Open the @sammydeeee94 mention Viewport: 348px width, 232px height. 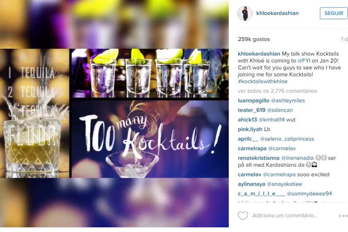309,194
